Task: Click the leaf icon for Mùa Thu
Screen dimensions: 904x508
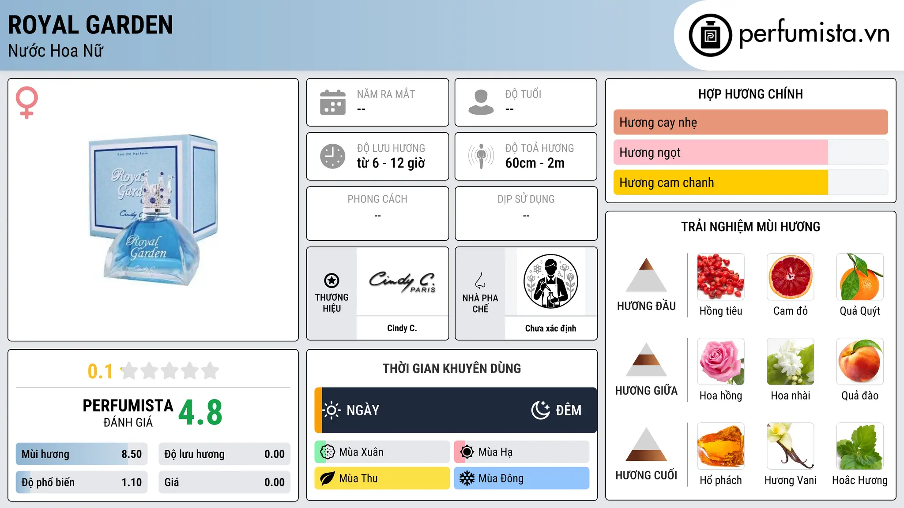Action: pyautogui.click(x=328, y=478)
